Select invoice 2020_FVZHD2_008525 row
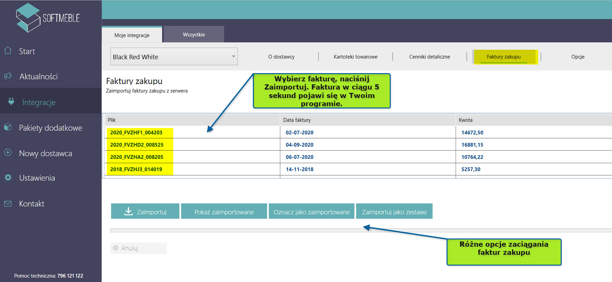This screenshot has height=282, width=612. click(x=137, y=145)
